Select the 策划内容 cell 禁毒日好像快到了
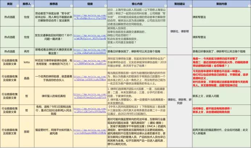Screen dimensions: 251x148 click(222, 52)
